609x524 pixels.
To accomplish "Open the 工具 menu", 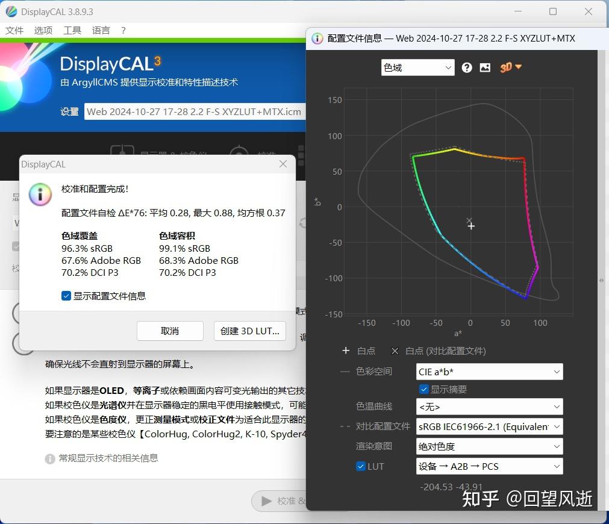I will click(x=72, y=30).
